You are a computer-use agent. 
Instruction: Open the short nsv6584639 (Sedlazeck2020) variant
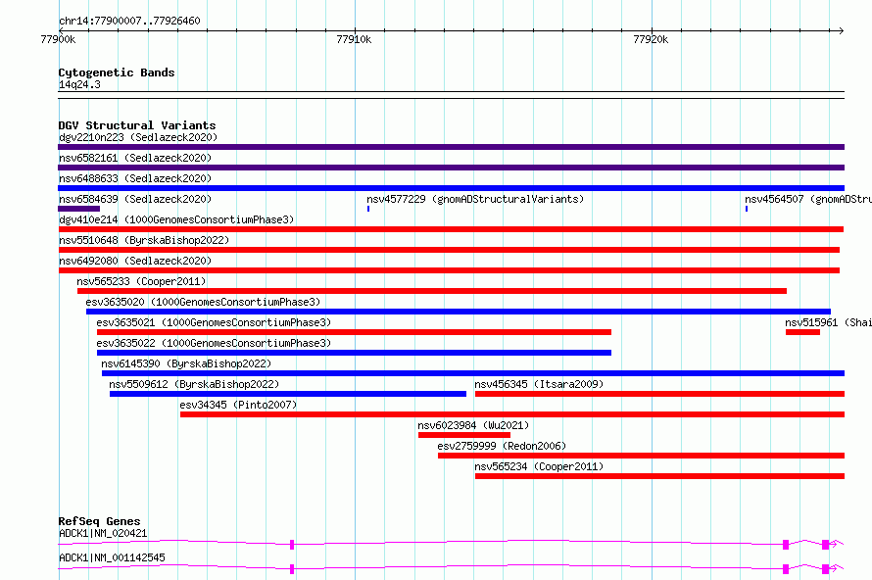point(79,209)
